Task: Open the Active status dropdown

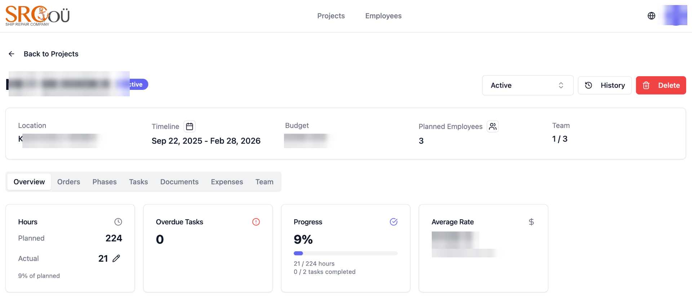Action: 528,85
